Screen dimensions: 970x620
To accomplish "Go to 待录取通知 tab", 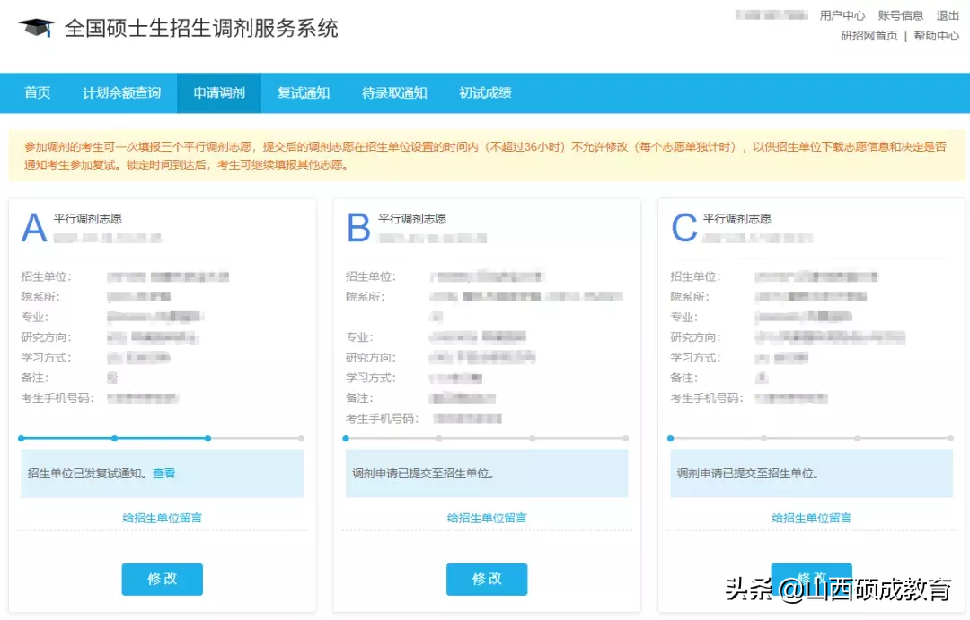I will [394, 93].
